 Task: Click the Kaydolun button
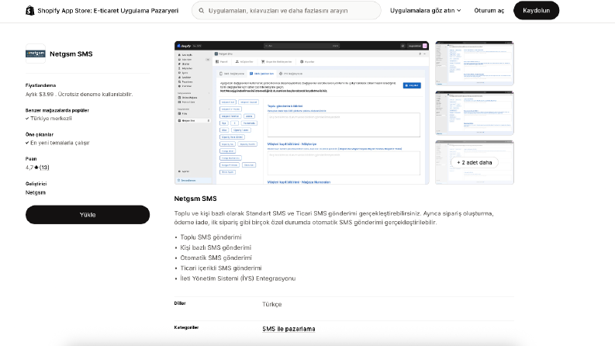point(536,11)
